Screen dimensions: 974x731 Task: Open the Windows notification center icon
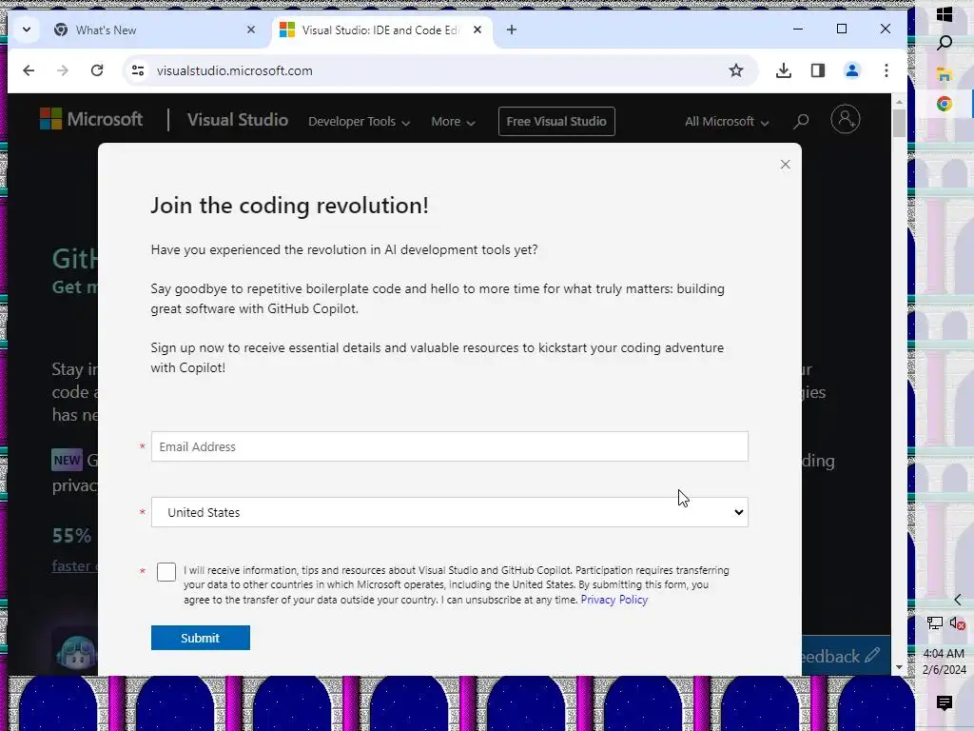[945, 702]
